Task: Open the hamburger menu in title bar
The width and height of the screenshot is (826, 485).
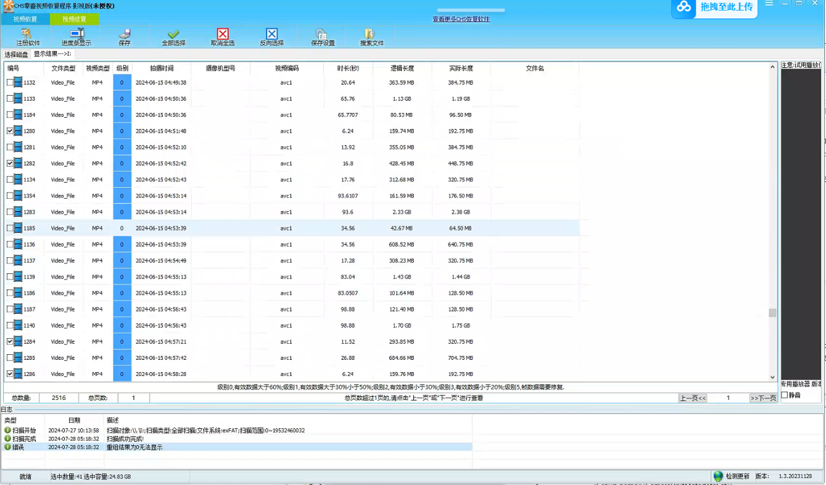Action: [x=769, y=4]
